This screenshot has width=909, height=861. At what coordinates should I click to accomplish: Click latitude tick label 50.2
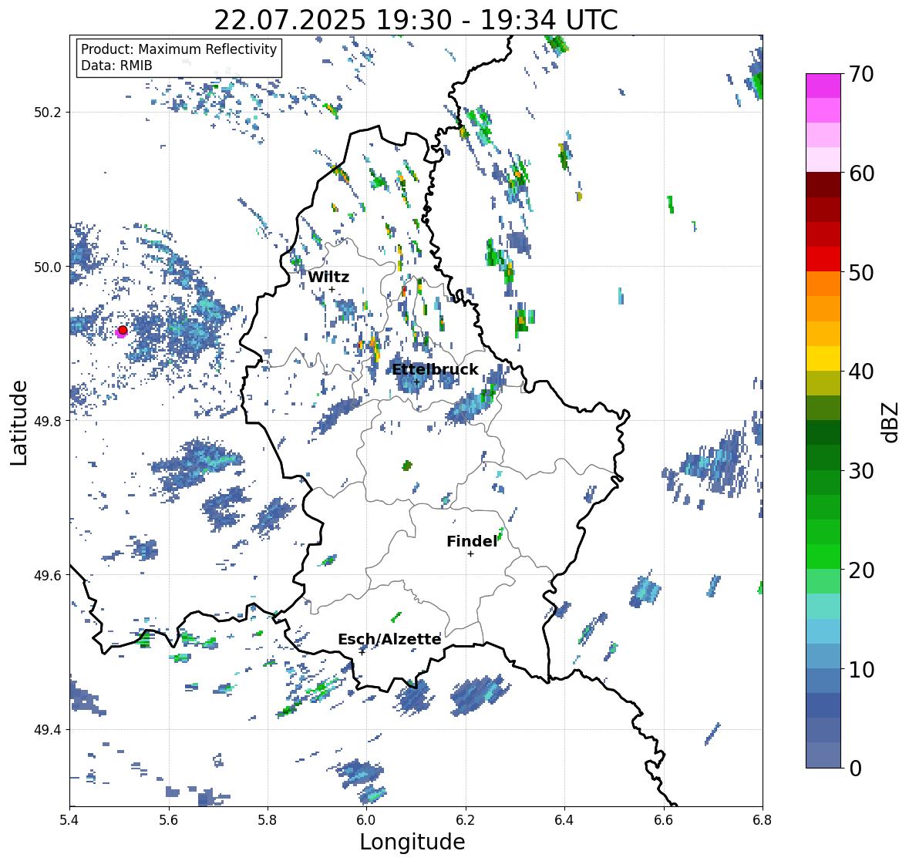(48, 113)
